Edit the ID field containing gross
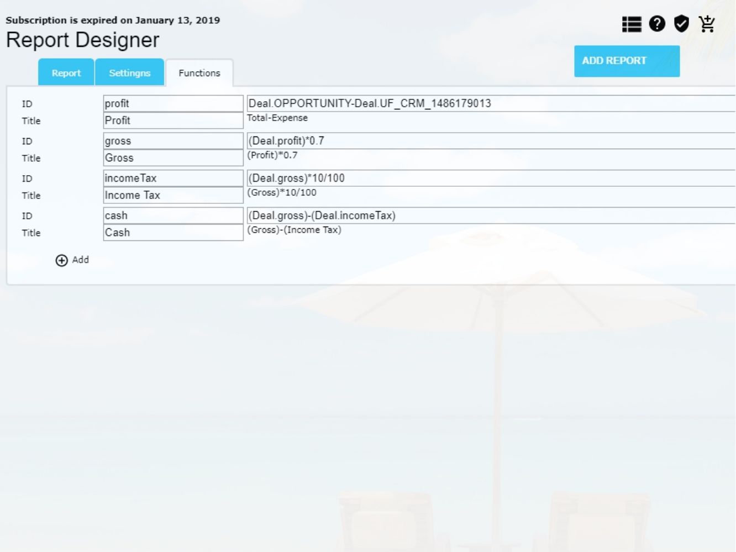This screenshot has width=736, height=552. [x=173, y=141]
